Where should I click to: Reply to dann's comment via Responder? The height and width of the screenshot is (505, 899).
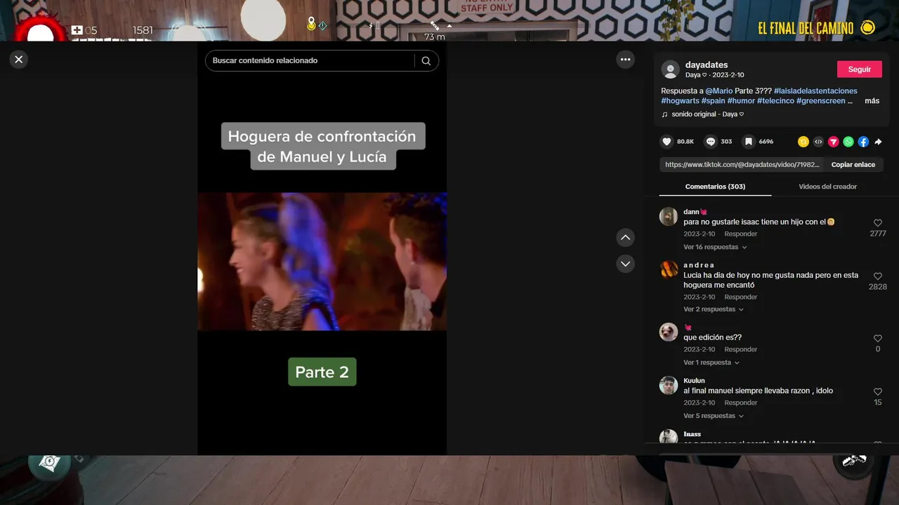(x=741, y=234)
